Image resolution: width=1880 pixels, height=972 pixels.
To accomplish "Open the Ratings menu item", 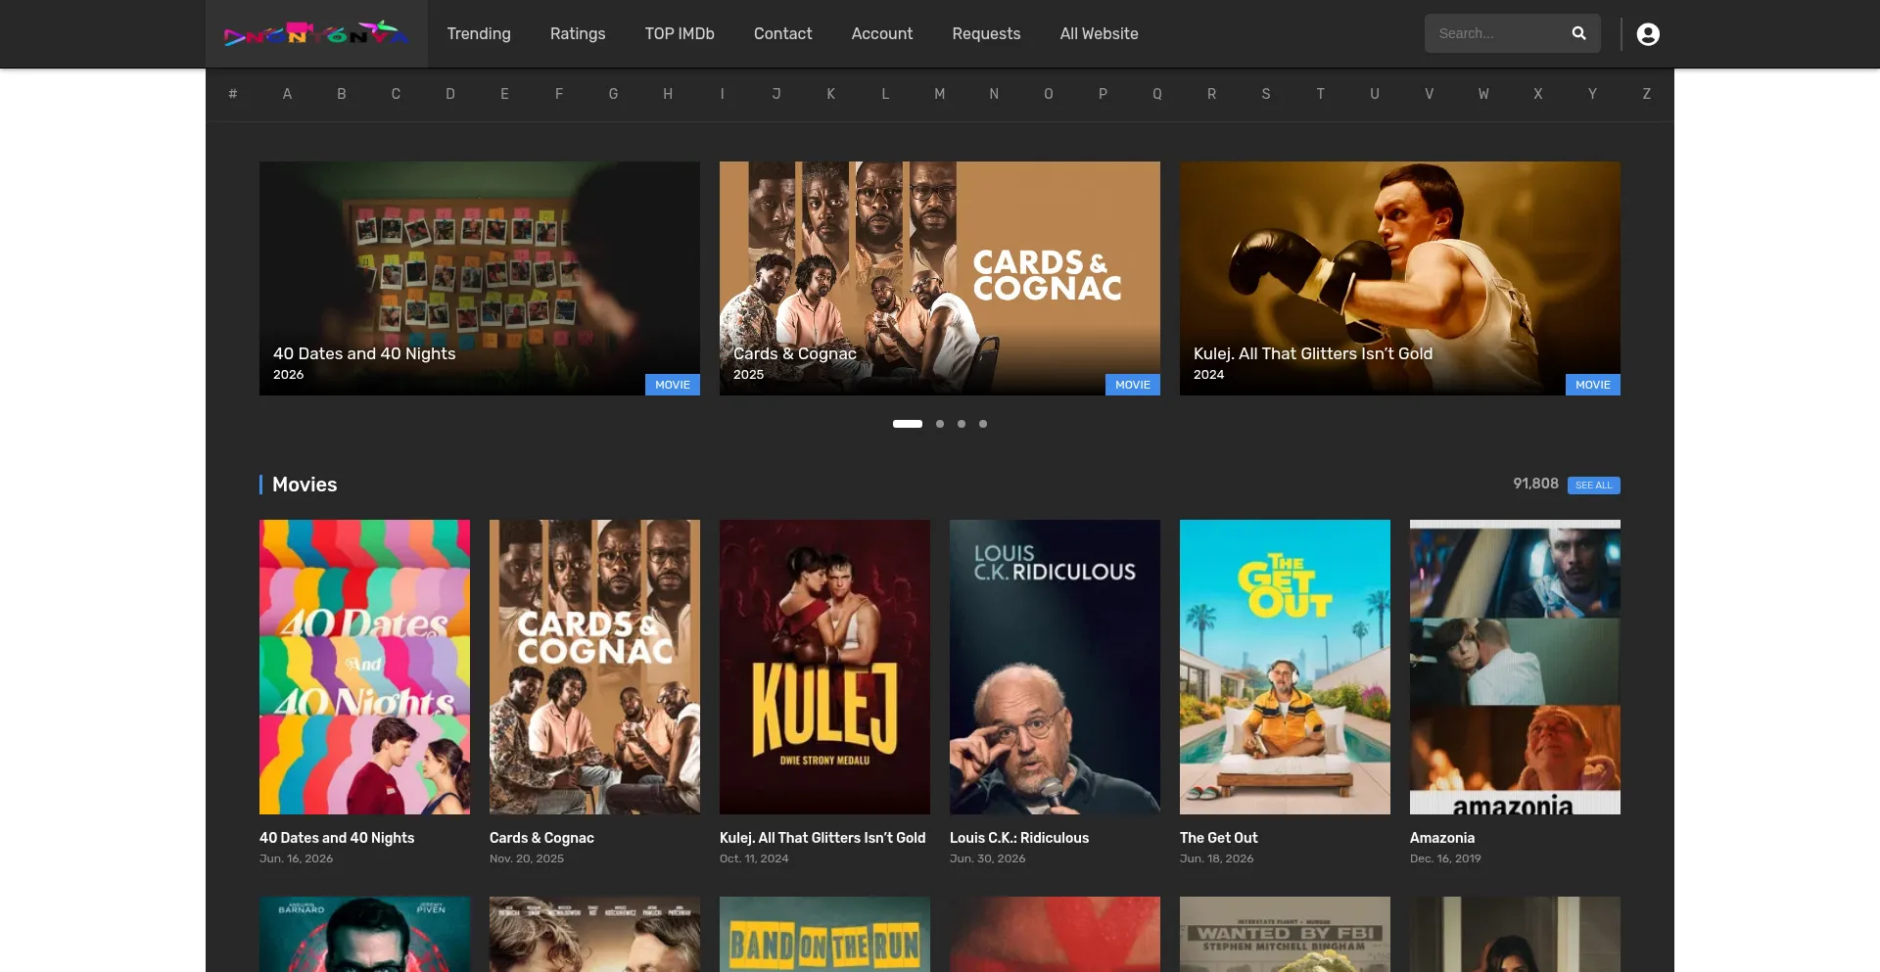I will point(578,34).
